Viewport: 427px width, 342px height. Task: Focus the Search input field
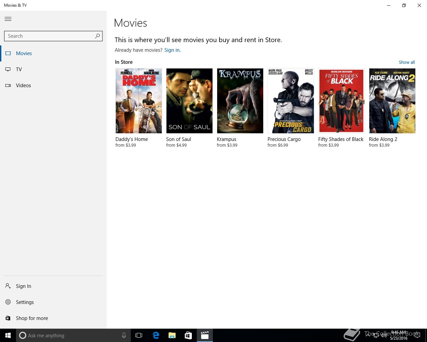pyautogui.click(x=53, y=36)
